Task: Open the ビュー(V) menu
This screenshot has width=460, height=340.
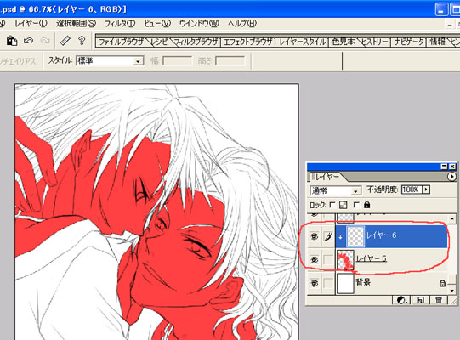Action: [x=157, y=24]
